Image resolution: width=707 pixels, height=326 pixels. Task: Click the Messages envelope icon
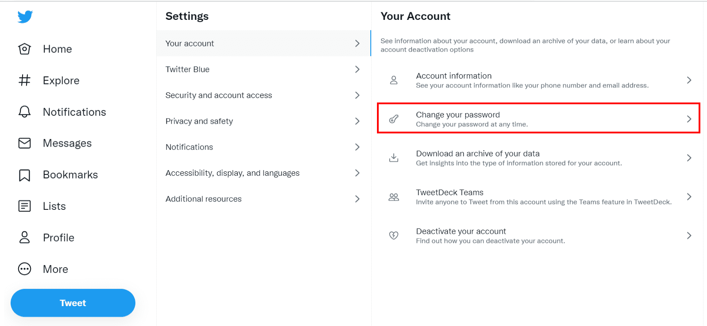(25, 143)
